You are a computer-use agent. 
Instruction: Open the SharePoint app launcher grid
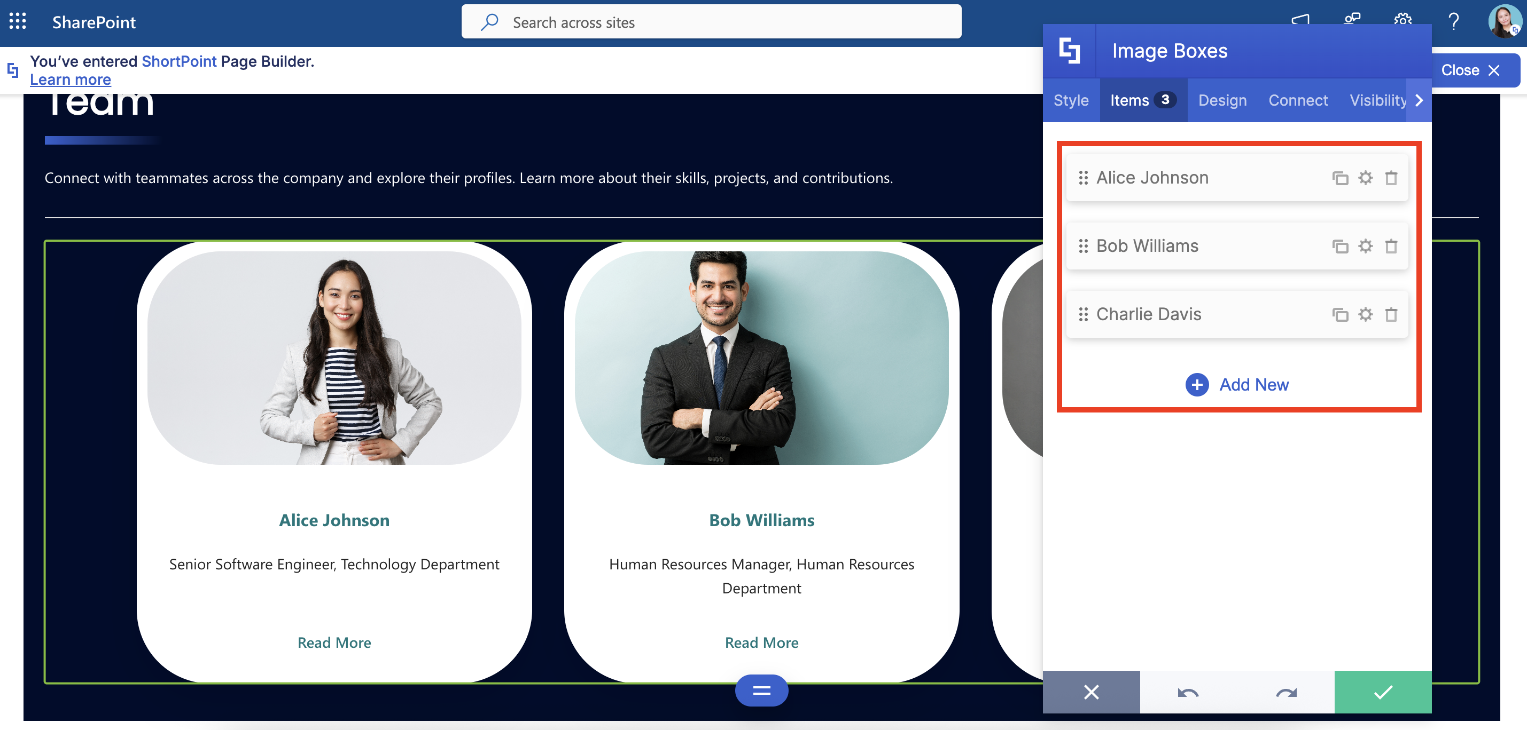(18, 22)
